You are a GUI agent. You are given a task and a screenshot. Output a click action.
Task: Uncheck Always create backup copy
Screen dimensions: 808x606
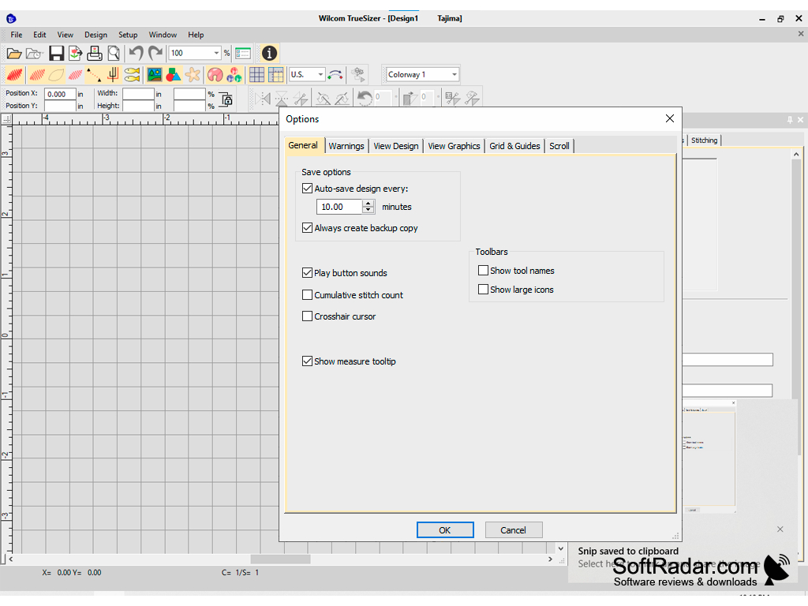307,227
